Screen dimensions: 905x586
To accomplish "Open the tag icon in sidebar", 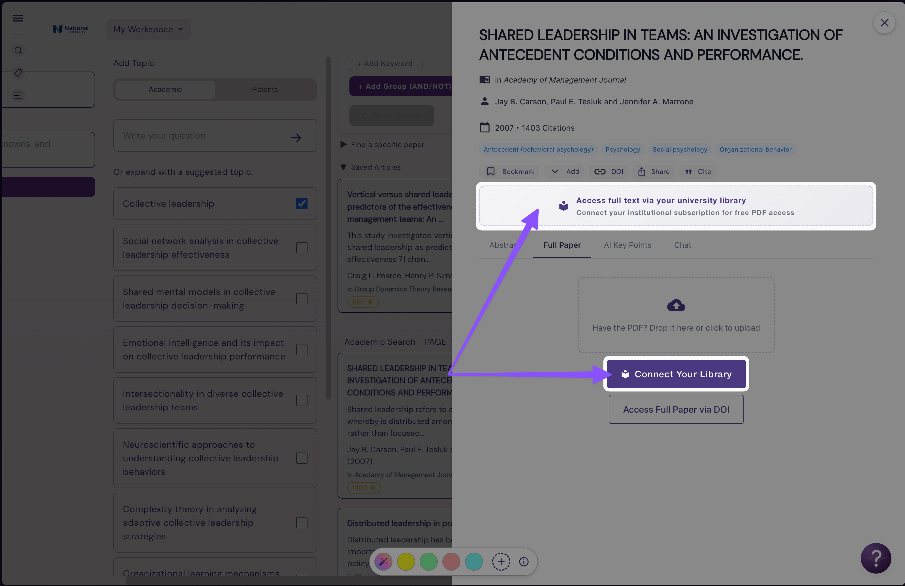I will pos(18,72).
